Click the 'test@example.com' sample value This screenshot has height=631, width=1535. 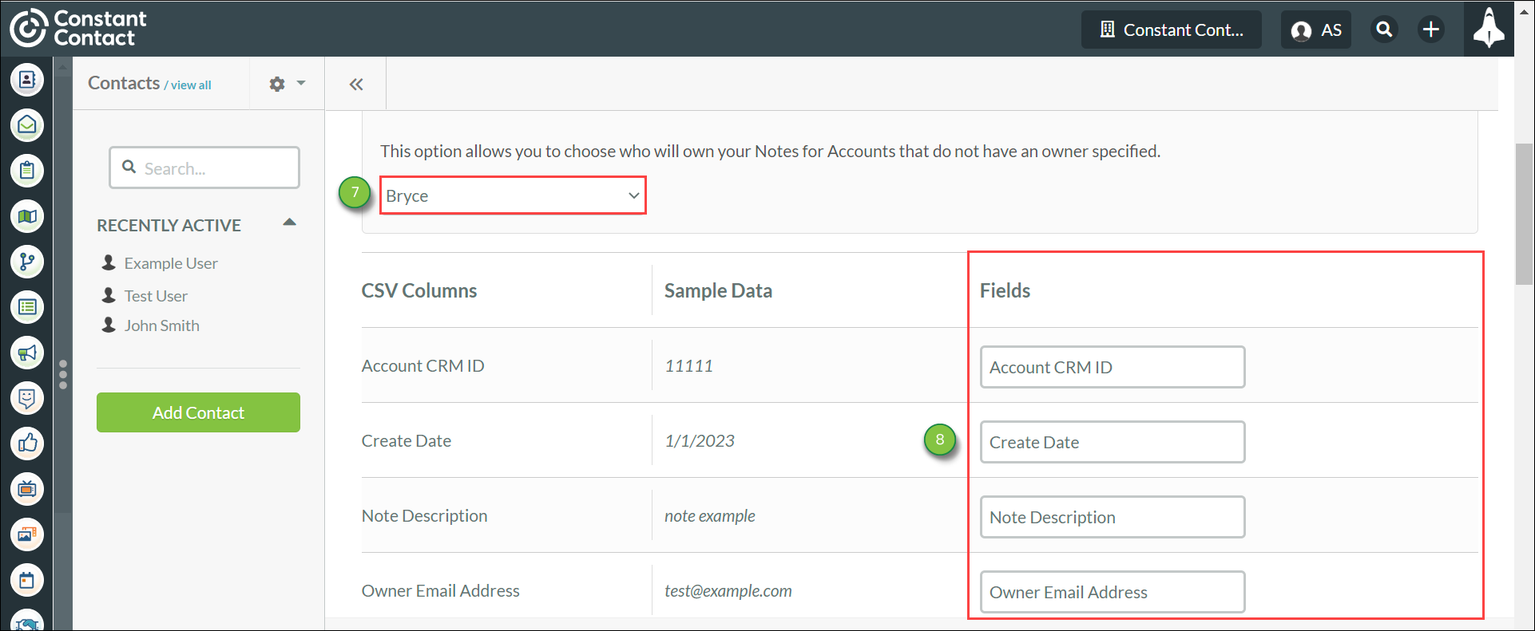728,590
